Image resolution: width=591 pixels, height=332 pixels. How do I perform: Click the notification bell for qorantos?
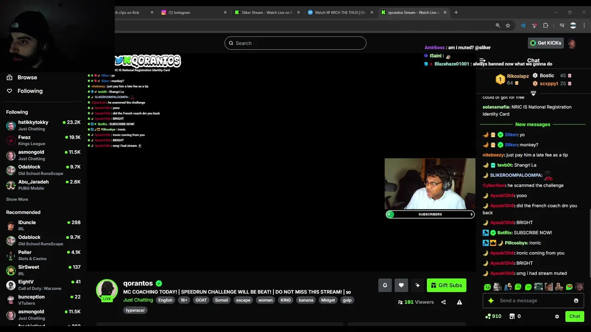(385, 285)
